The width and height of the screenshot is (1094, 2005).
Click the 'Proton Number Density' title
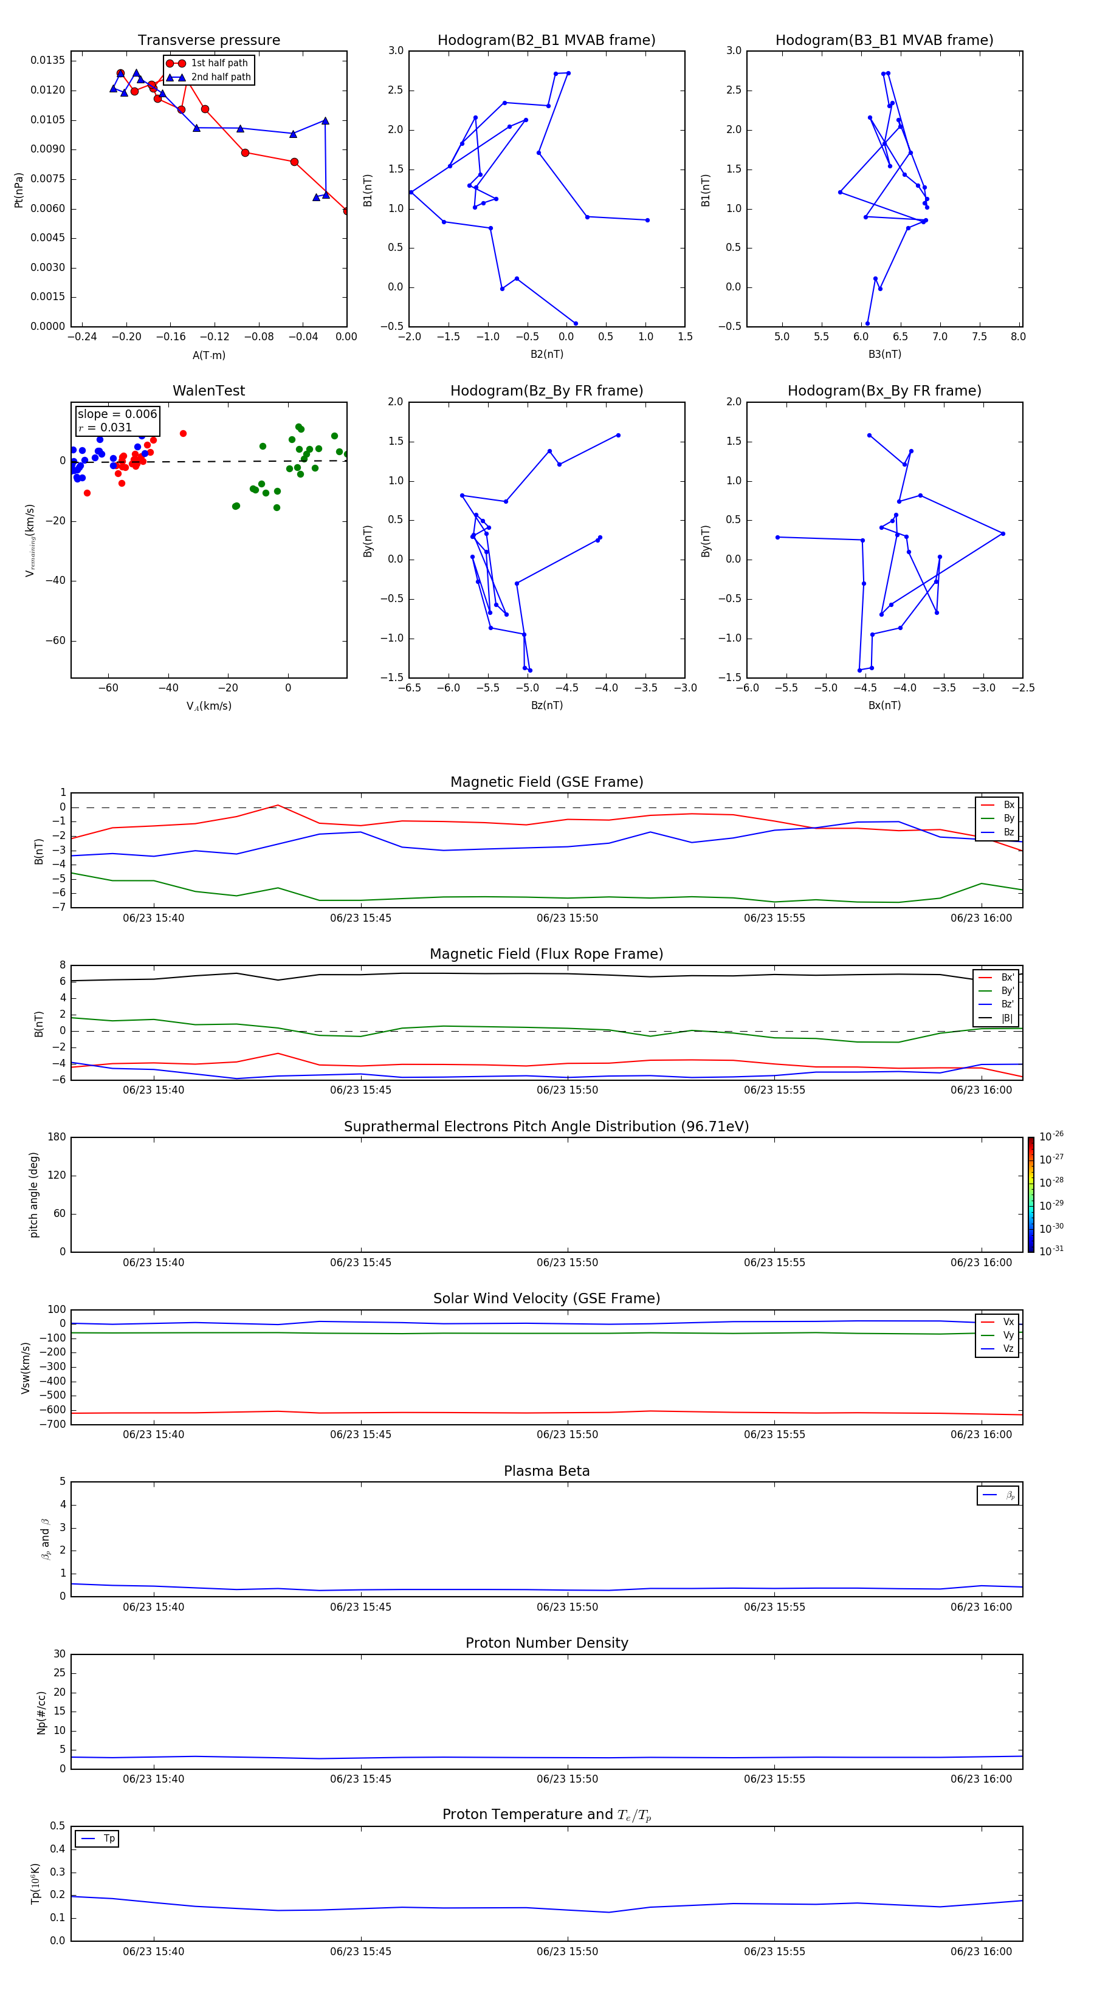pos(546,1643)
